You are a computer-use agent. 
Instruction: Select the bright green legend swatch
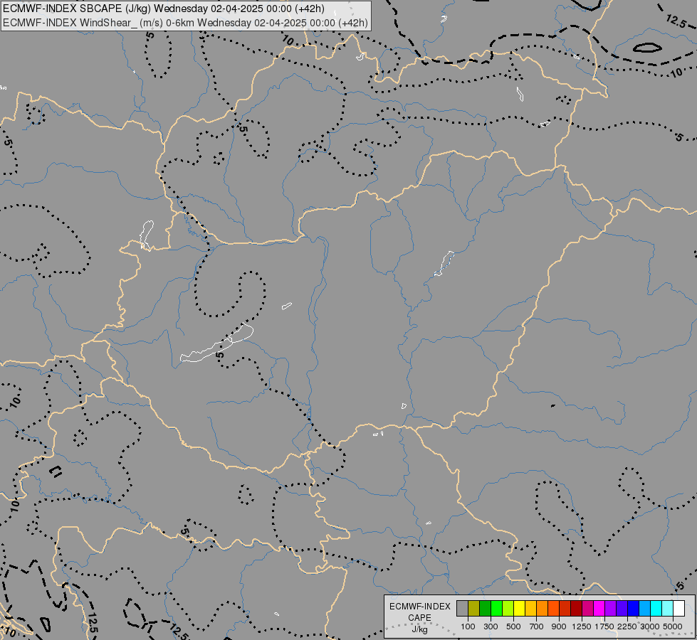pos(496,608)
